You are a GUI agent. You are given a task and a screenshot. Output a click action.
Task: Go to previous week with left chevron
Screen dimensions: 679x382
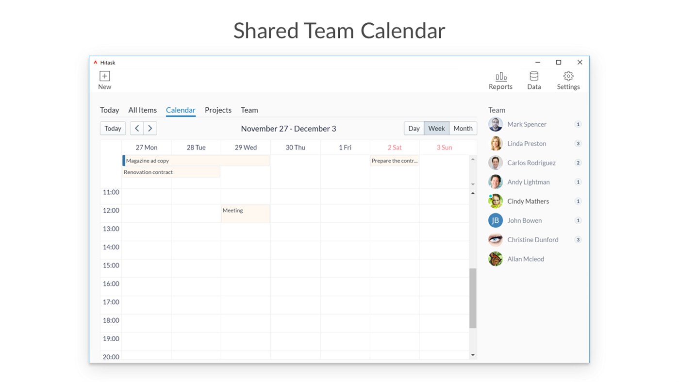(136, 128)
